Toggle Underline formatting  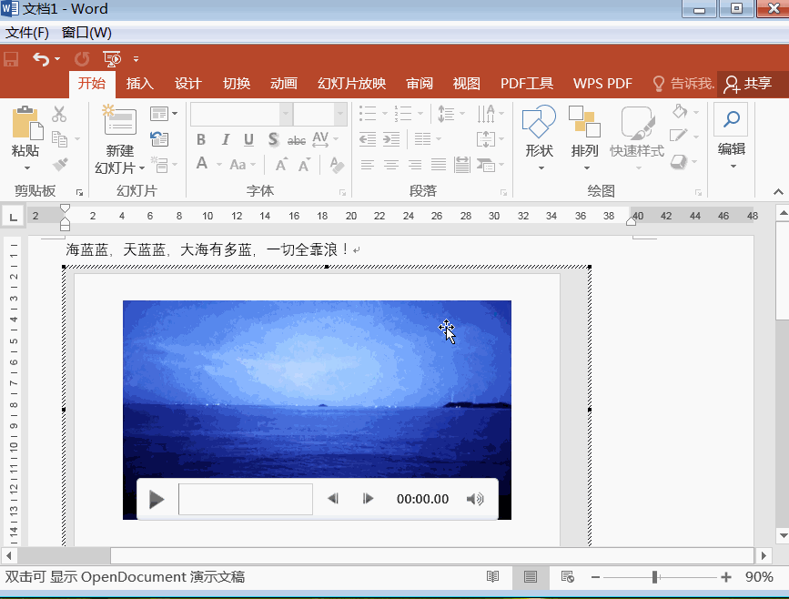248,140
